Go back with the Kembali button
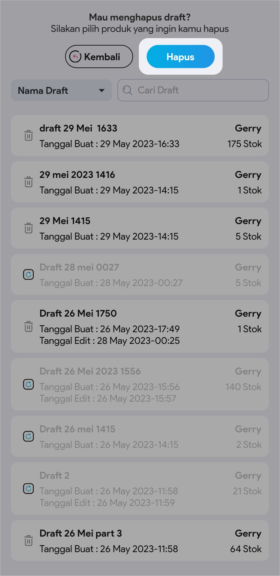 pyautogui.click(x=99, y=57)
